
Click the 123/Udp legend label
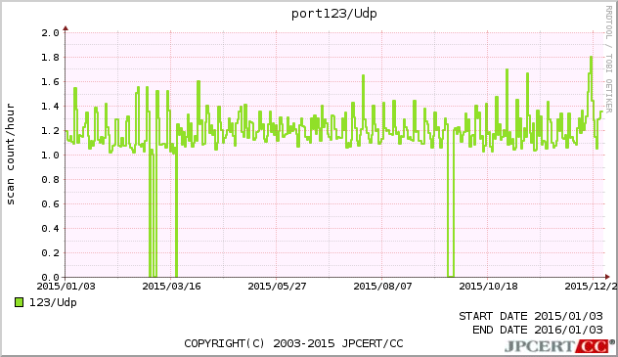point(53,302)
